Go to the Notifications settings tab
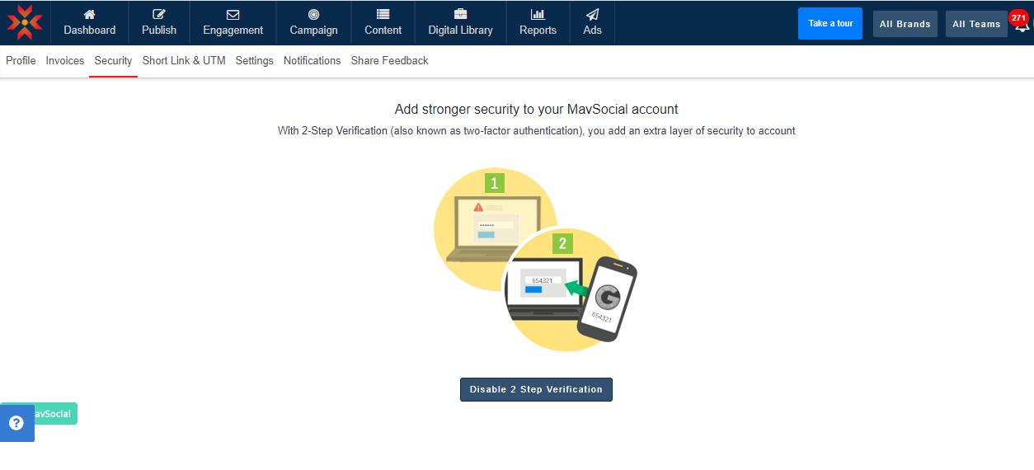The height and width of the screenshot is (470, 1034). coord(312,60)
